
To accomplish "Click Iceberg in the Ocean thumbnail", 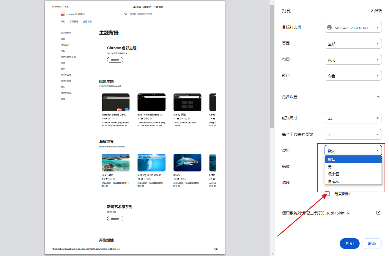I will tap(152, 163).
